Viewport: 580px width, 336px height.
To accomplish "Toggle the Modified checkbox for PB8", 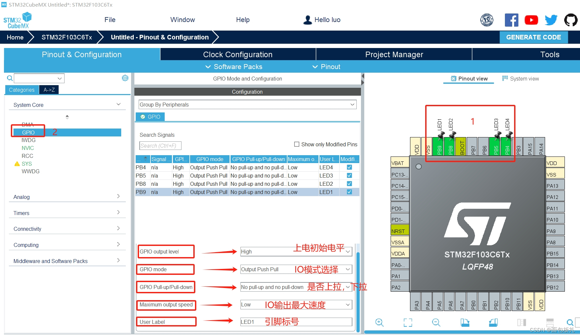I will tap(349, 184).
